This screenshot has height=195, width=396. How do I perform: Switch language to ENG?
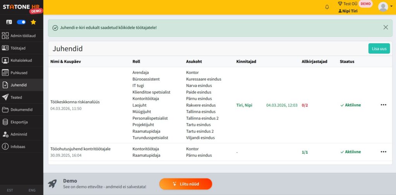click(32, 190)
